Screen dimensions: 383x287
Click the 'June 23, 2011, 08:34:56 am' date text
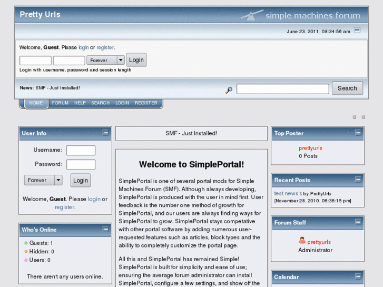tap(318, 32)
